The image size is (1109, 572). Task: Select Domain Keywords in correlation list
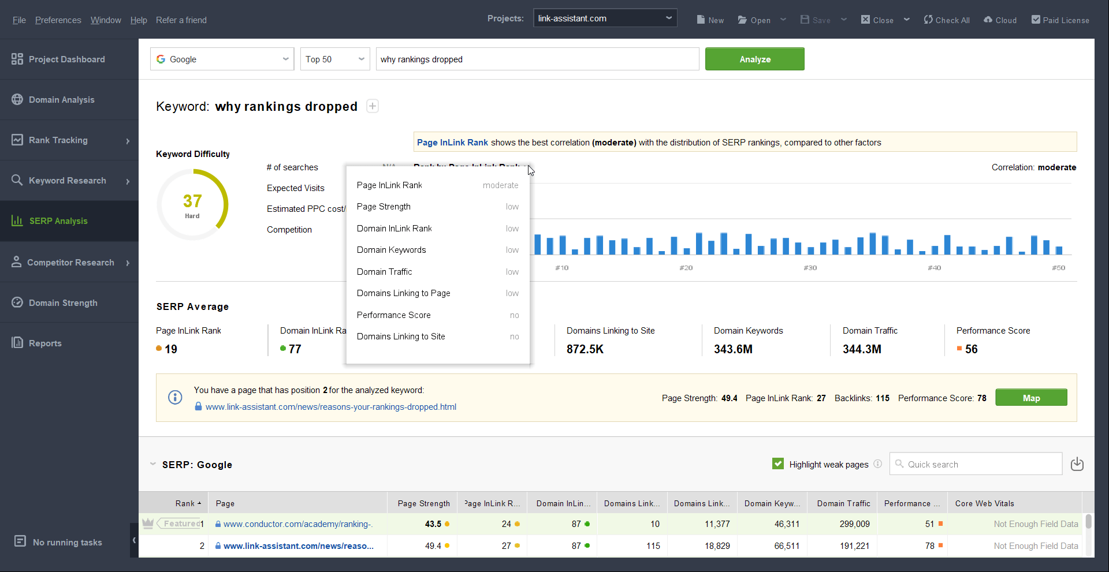(x=438, y=250)
